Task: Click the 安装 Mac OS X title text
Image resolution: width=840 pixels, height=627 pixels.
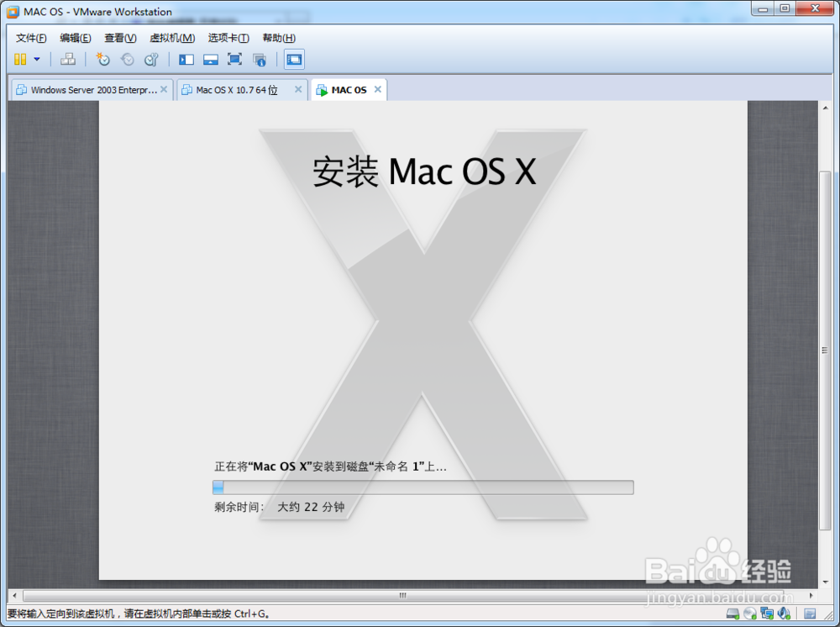Action: click(x=424, y=171)
